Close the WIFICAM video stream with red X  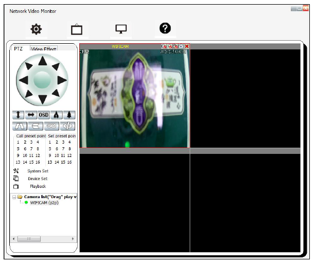pyautogui.click(x=187, y=46)
